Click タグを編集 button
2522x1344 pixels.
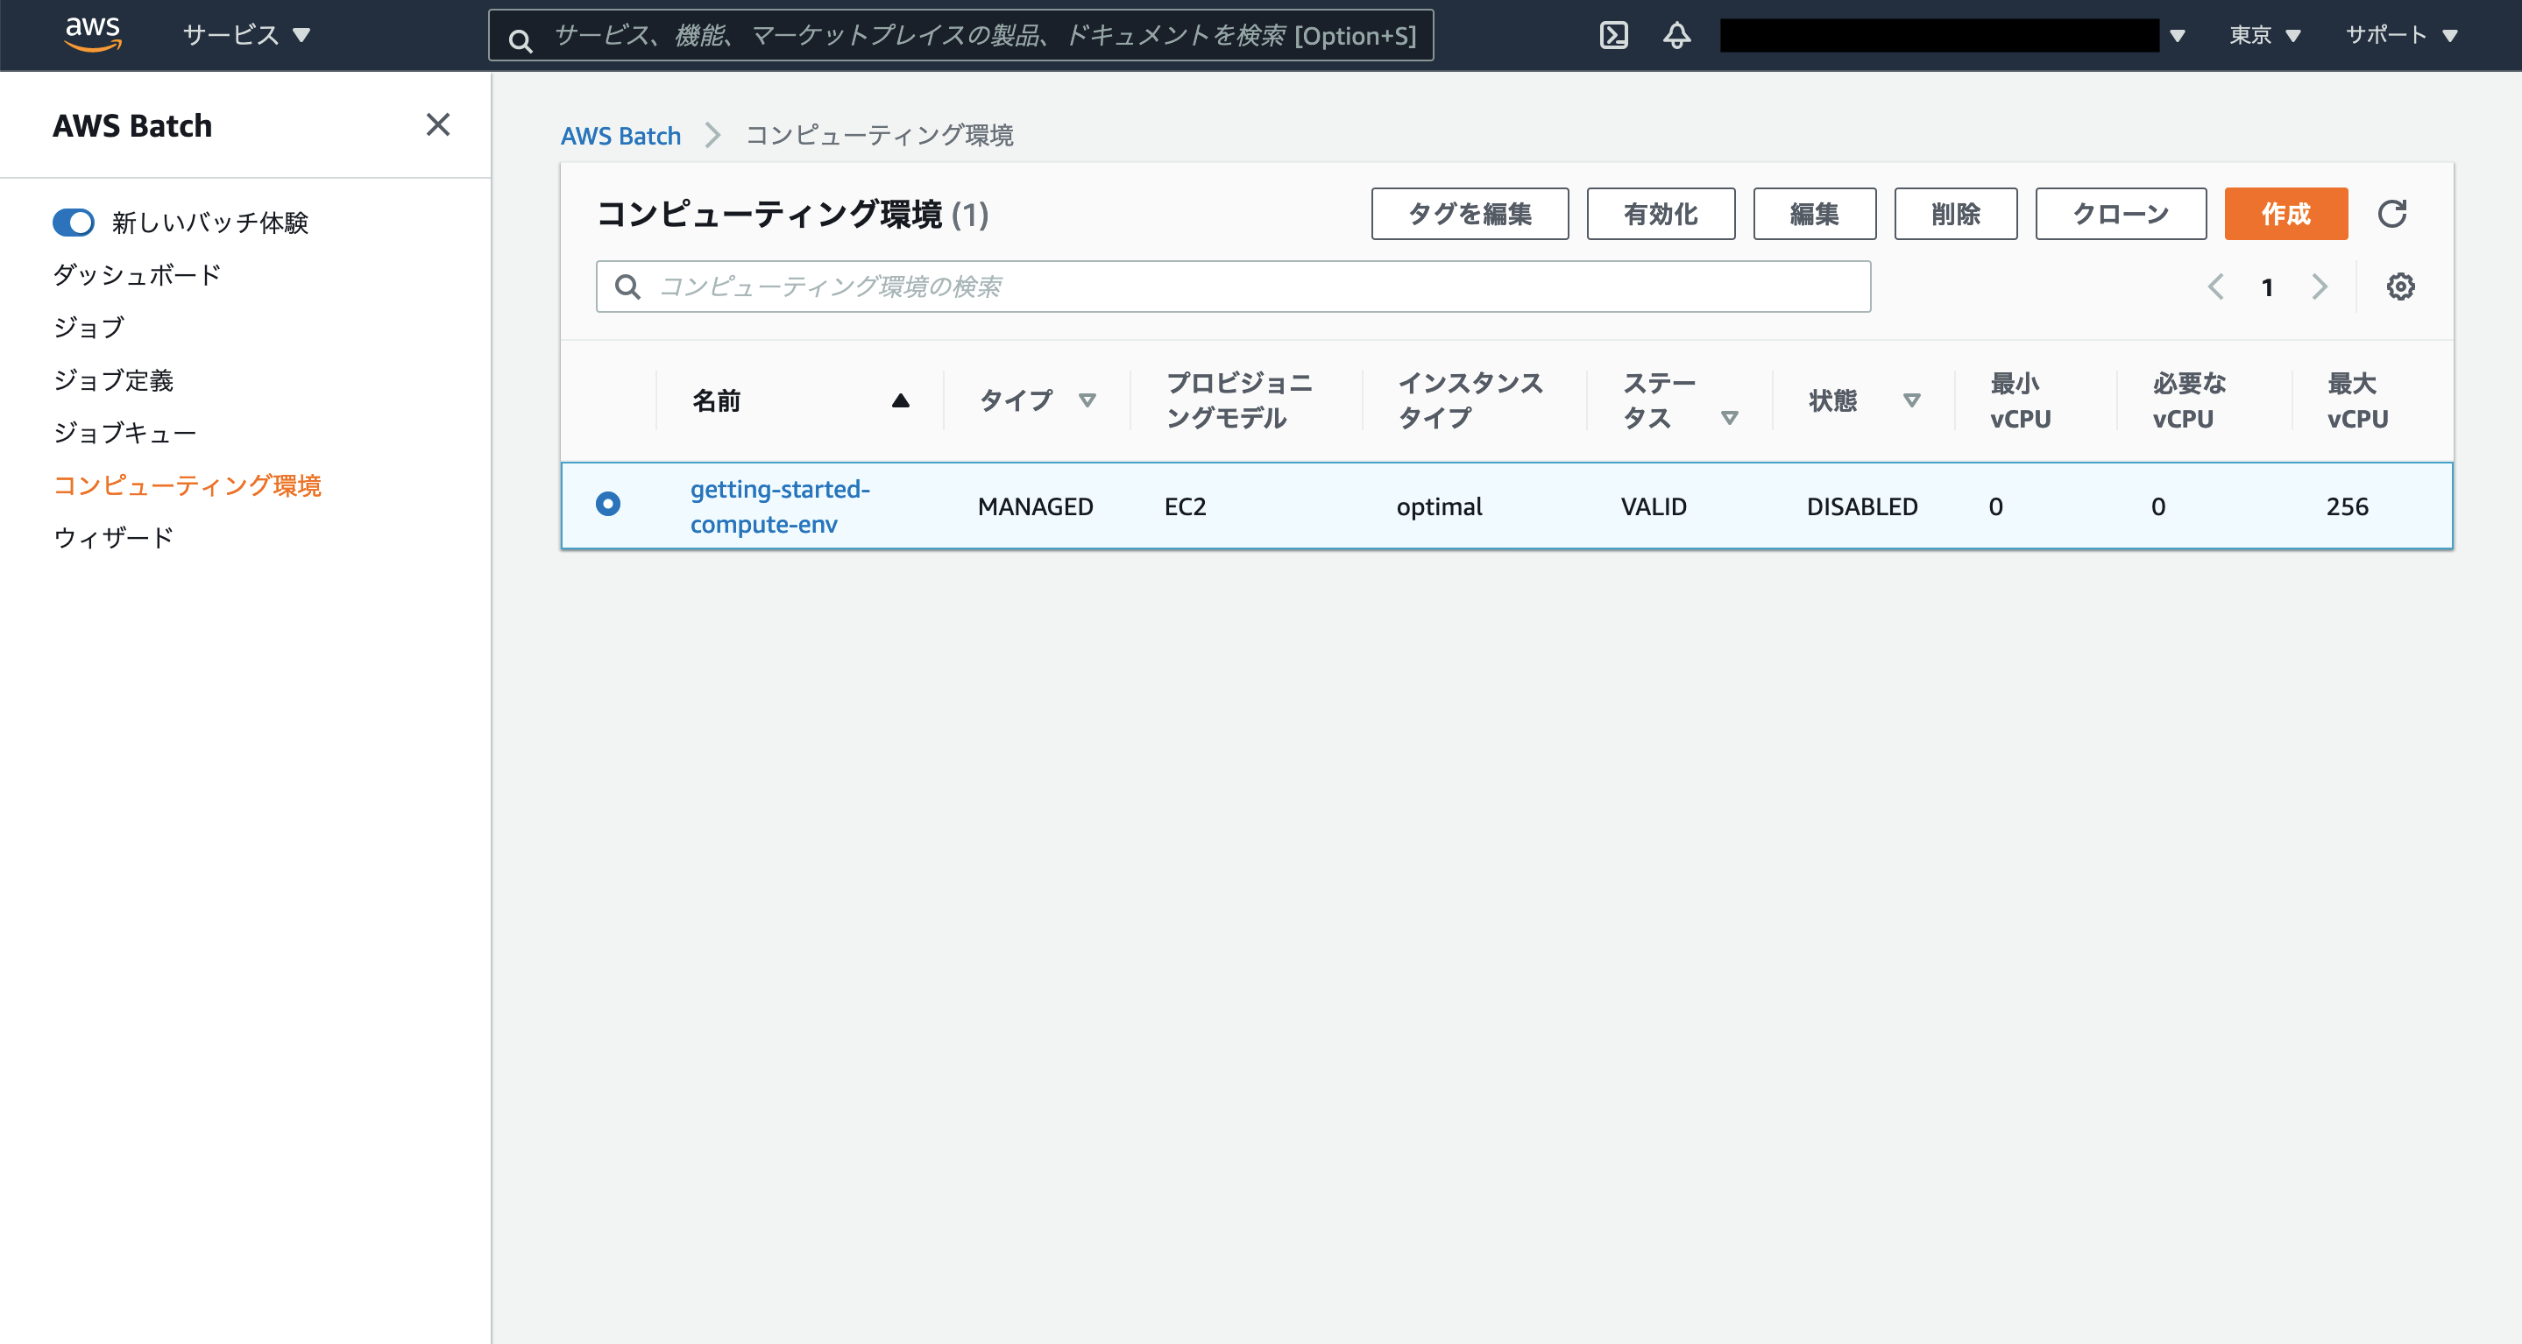tap(1470, 214)
